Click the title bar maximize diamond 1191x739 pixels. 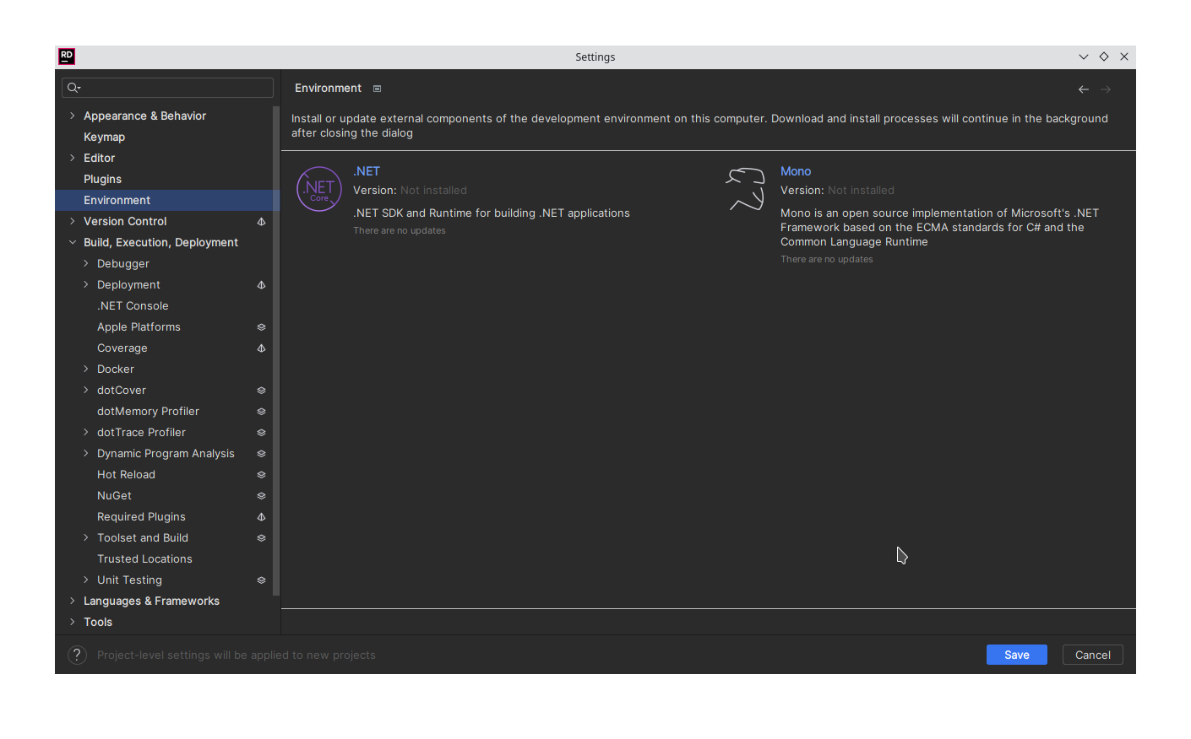point(1104,57)
